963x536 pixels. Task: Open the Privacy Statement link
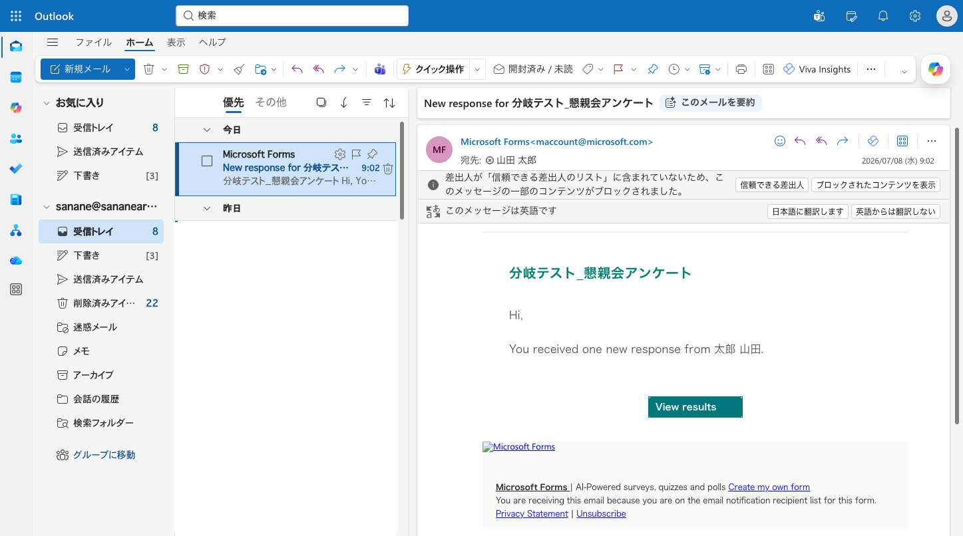coord(532,513)
